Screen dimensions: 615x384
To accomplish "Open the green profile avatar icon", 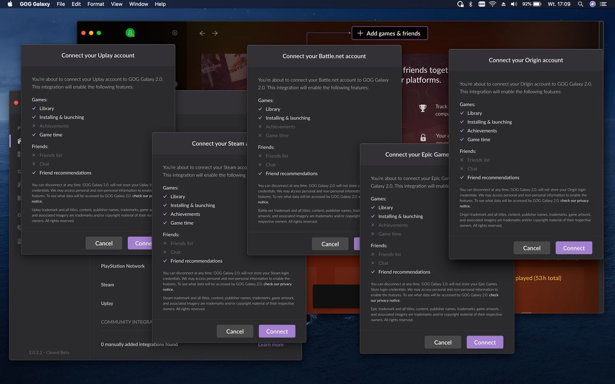I will click(x=130, y=33).
